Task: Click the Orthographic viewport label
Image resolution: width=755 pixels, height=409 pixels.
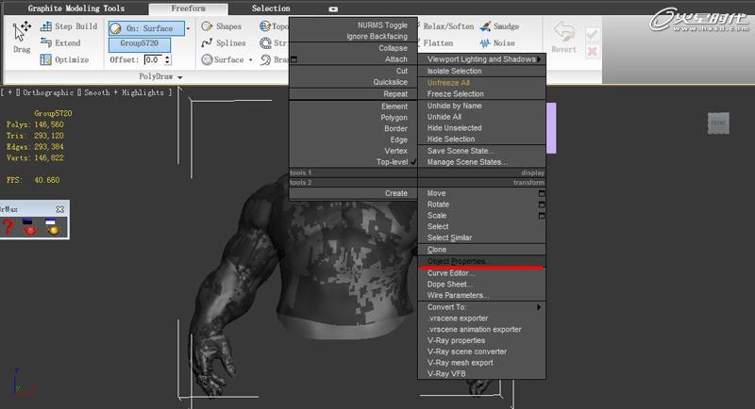Action: click(x=48, y=92)
